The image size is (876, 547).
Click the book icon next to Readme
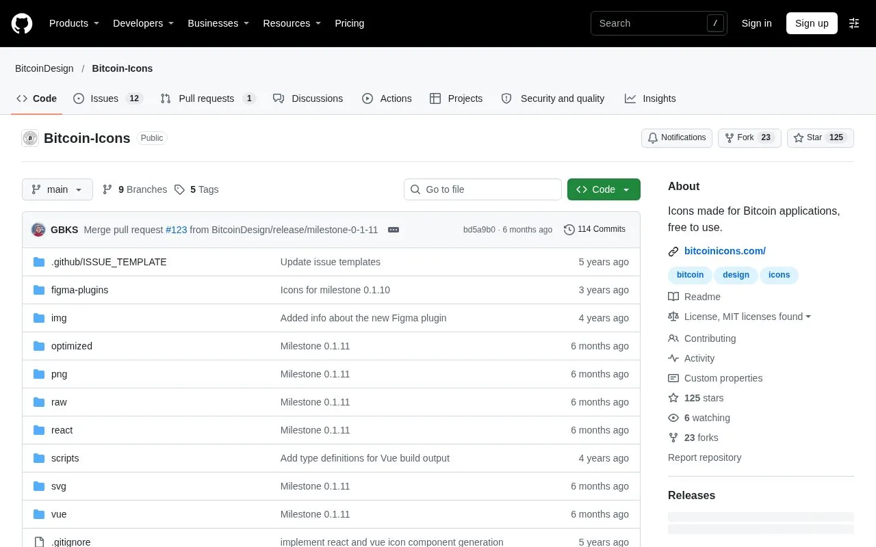click(x=673, y=297)
